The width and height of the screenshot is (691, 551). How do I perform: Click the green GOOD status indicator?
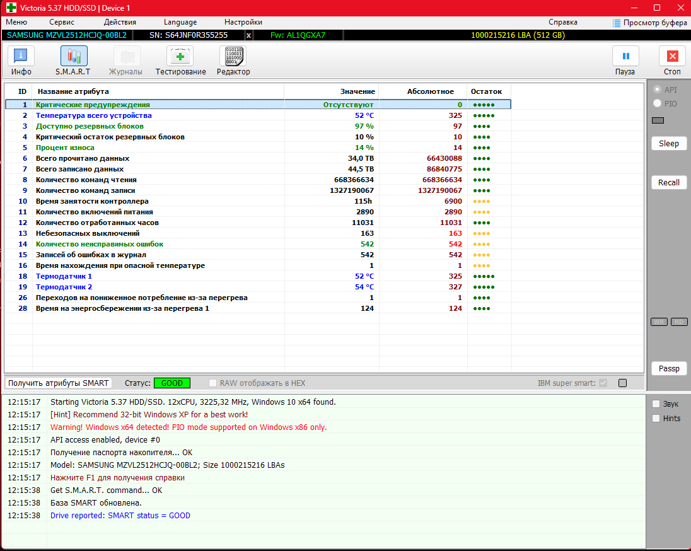(171, 383)
